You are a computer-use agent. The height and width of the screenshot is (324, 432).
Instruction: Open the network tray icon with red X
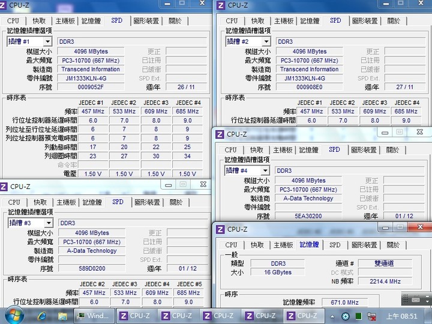pyautogui.click(x=371, y=316)
